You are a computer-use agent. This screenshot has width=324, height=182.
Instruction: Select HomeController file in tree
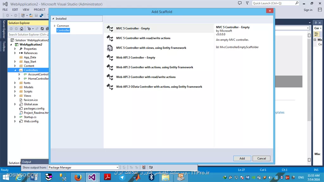pos(38,78)
